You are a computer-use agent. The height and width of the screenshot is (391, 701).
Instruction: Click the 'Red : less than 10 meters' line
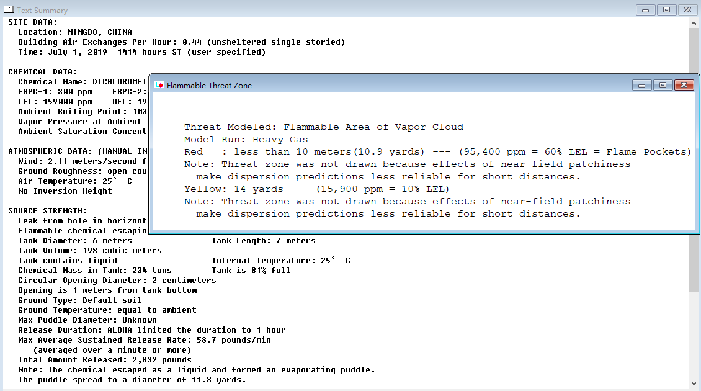[x=437, y=152]
